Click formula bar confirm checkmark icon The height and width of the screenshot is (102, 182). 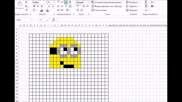[47, 20]
